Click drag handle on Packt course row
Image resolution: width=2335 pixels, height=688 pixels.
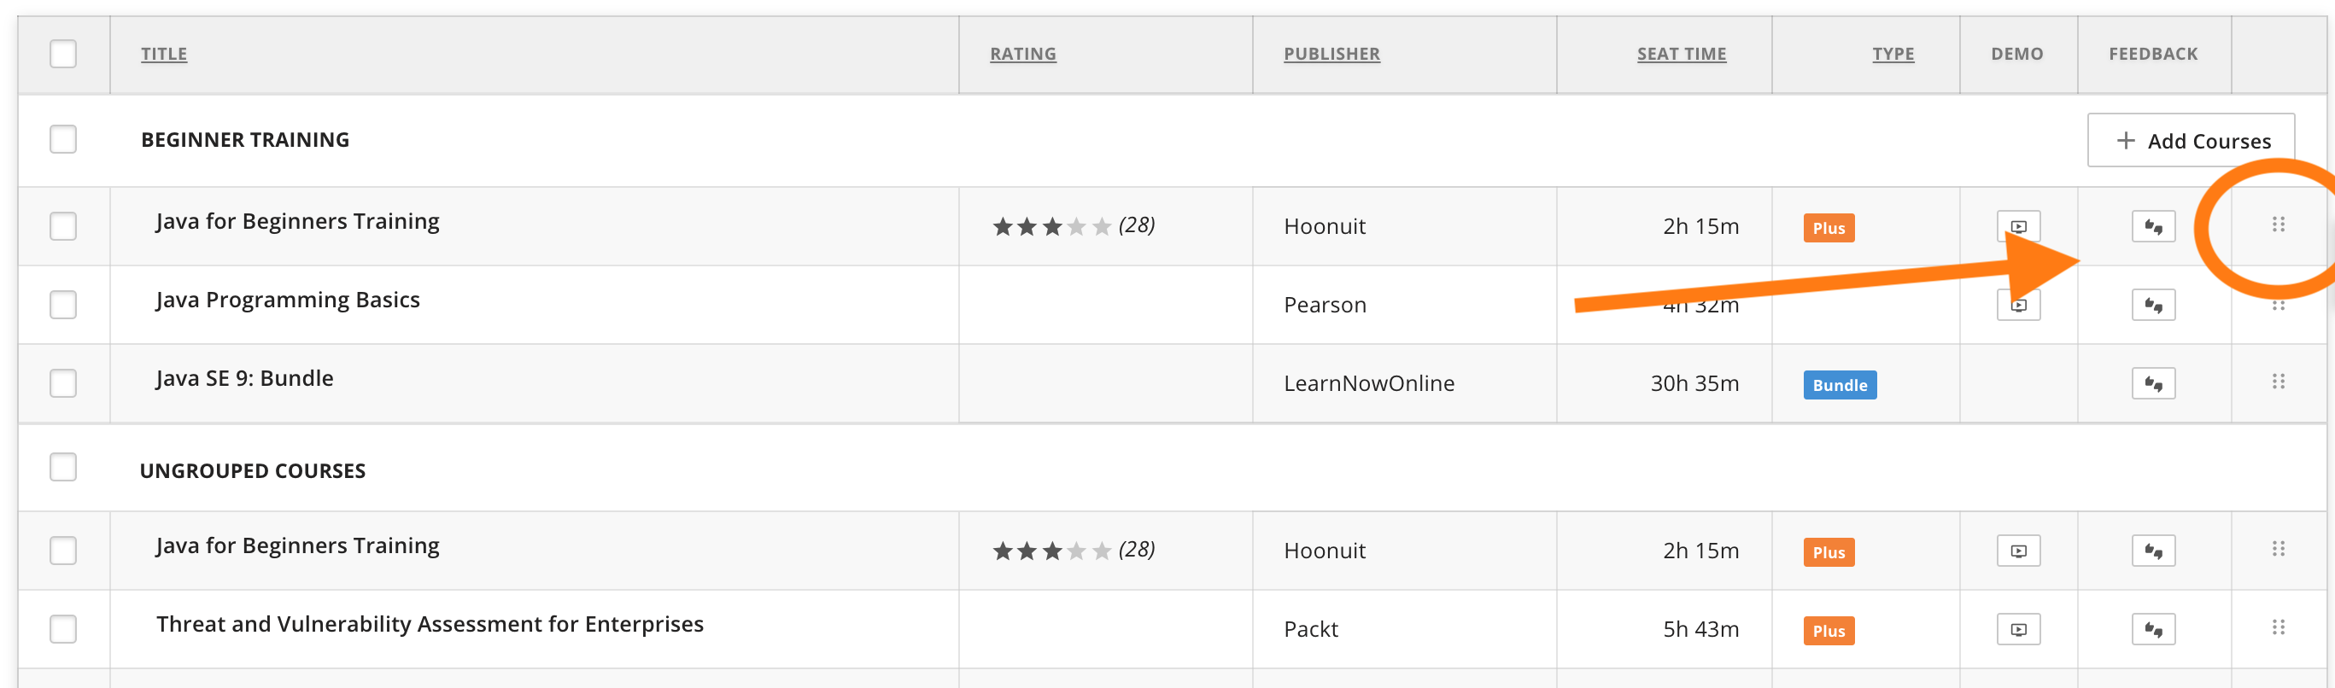(2278, 627)
